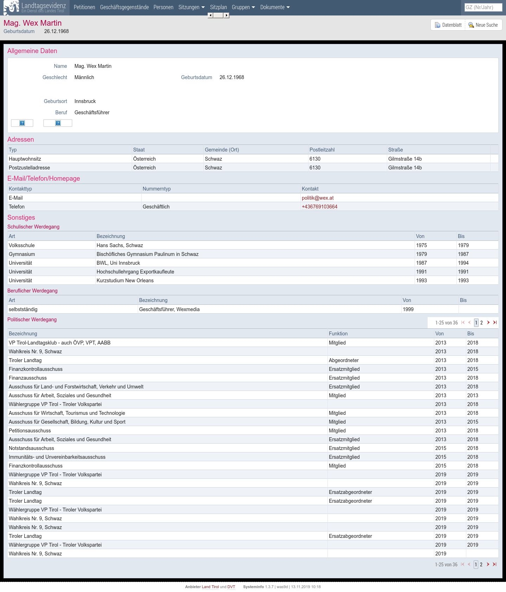Select 'Immunitäts- und Unvereinbarkeitsausschuss' row
The height and width of the screenshot is (592, 506).
[253, 457]
